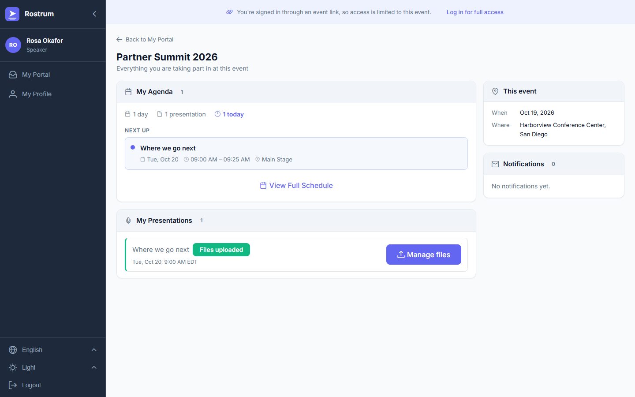The width and height of the screenshot is (635, 397).
Task: Click the 1 presentation document icon
Action: (x=160, y=114)
